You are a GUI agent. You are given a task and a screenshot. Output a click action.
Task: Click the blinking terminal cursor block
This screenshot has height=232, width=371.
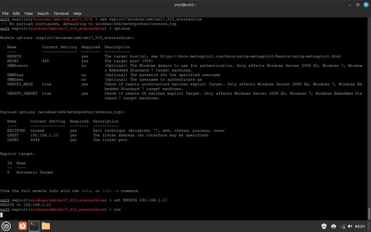click(x=1, y=215)
